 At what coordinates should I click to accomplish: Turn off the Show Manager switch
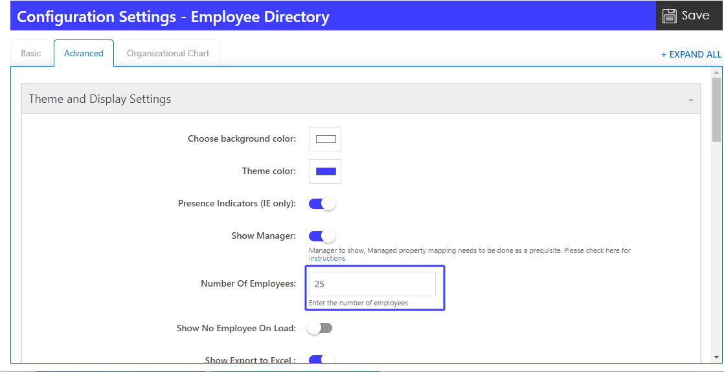click(322, 236)
